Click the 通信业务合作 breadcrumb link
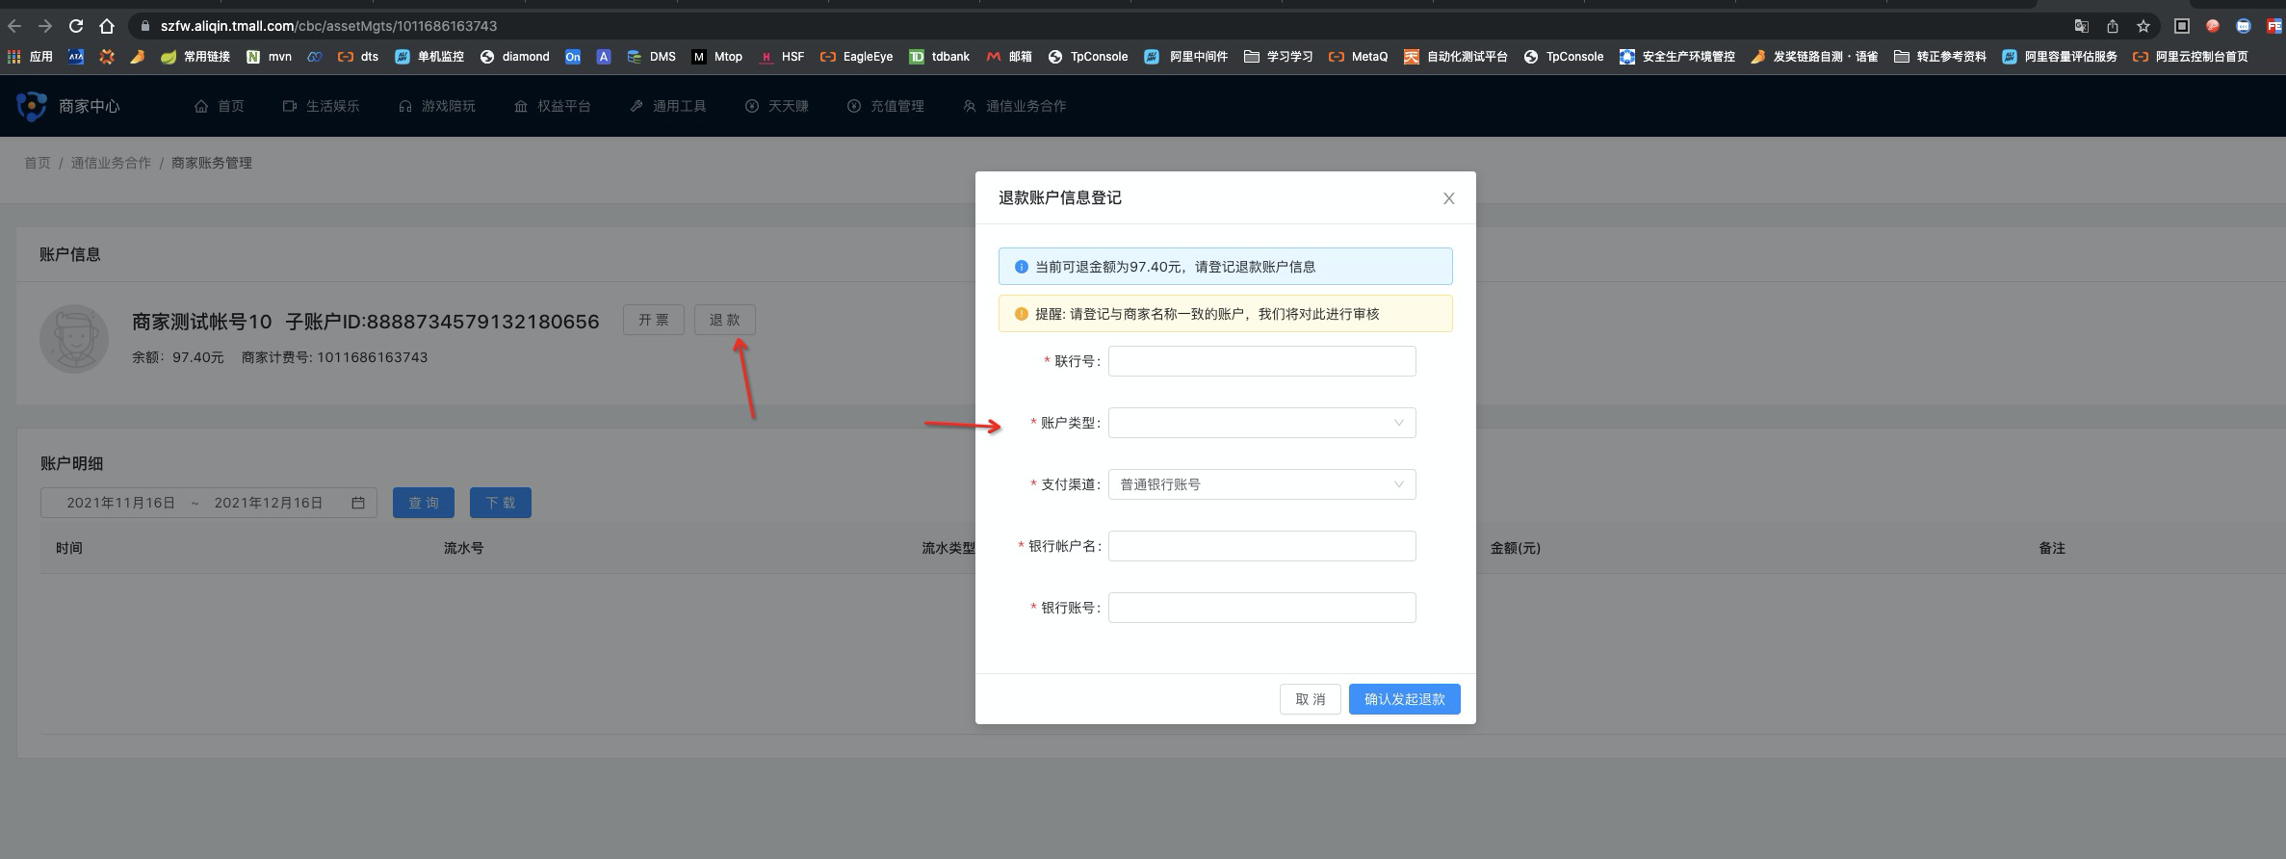Image resolution: width=2286 pixels, height=859 pixels. point(111,163)
